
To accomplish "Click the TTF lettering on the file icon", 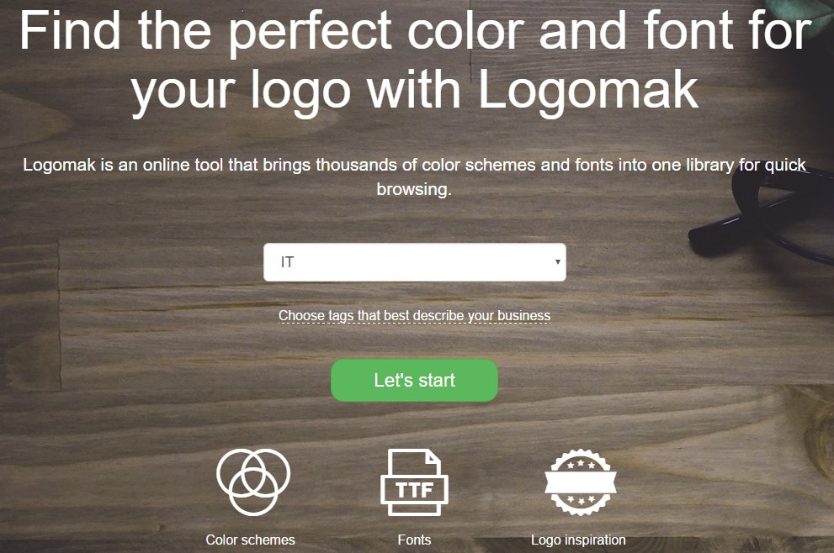I will click(x=414, y=490).
